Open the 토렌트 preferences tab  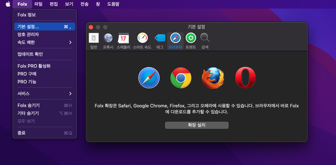tap(191, 41)
